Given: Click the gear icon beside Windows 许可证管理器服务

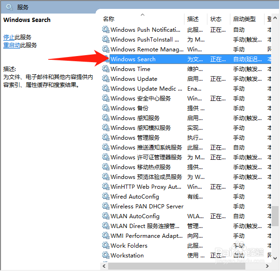Looking at the screenshot, I should (x=105, y=157).
